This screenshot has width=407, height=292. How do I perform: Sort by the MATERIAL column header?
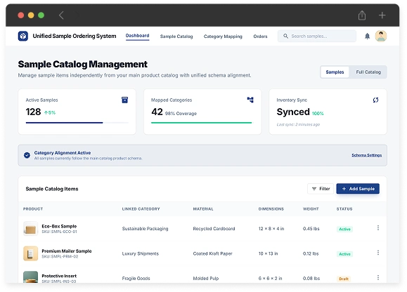203,209
